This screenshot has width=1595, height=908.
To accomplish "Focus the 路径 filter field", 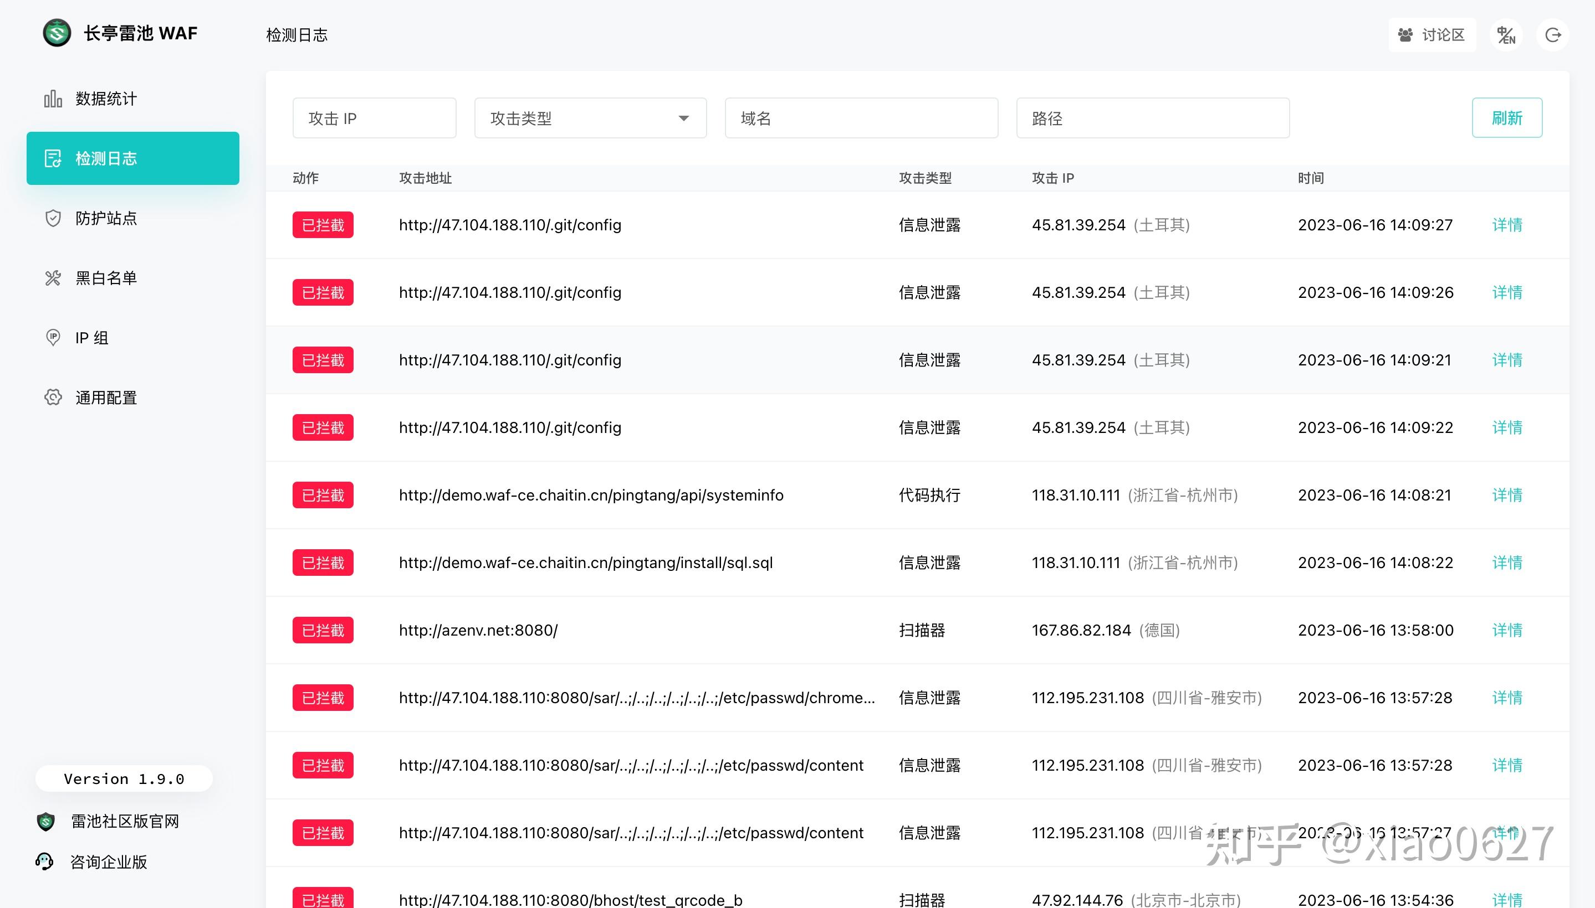I will [1153, 118].
